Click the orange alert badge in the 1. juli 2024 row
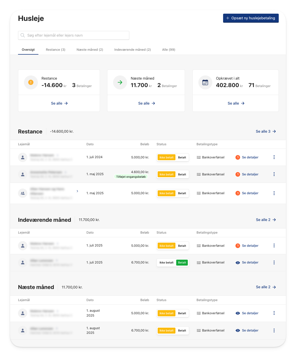The width and height of the screenshot is (296, 357). click(238, 157)
